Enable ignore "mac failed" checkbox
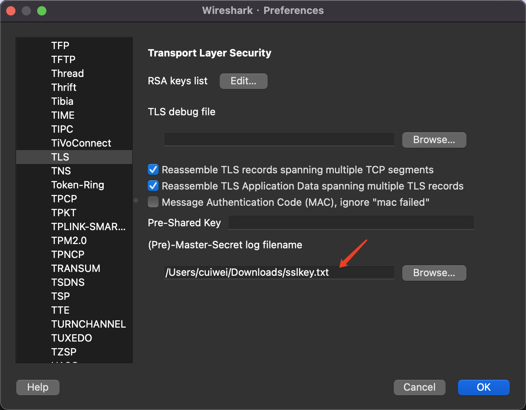Viewport: 526px width, 410px height. pos(153,202)
